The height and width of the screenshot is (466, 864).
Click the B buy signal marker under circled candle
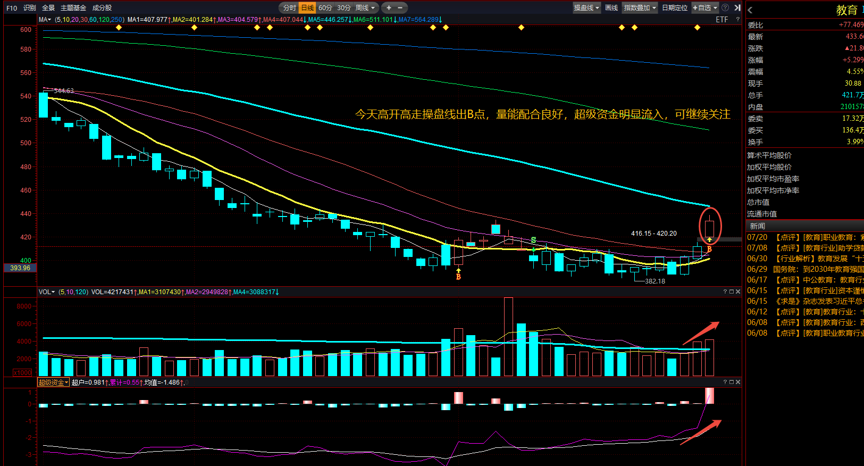tap(709, 248)
